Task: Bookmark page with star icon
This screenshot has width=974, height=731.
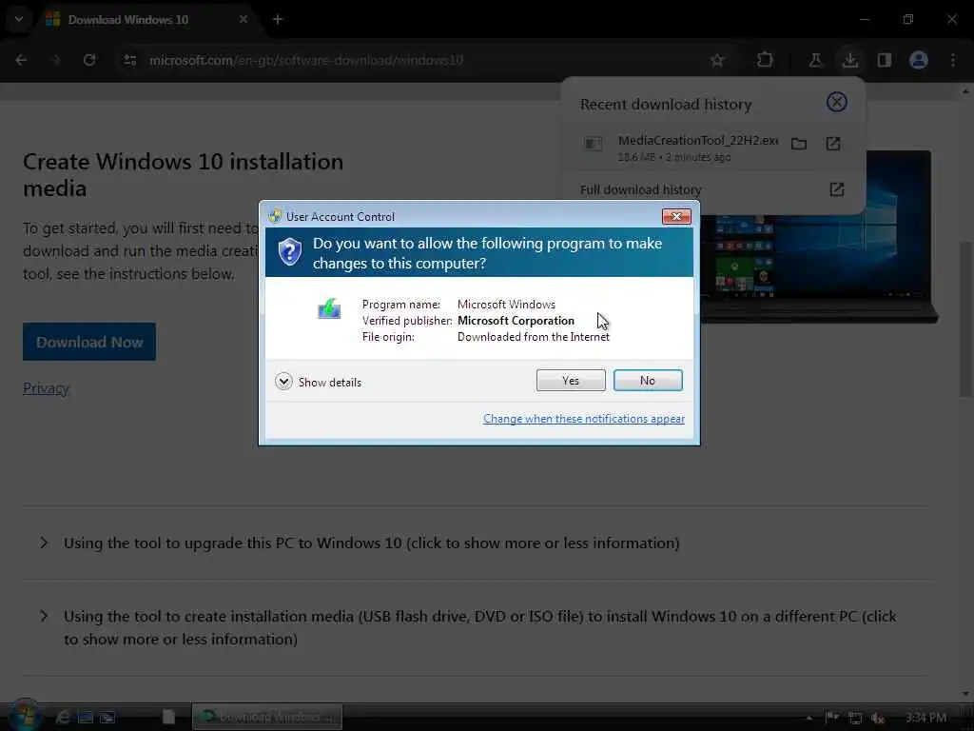Action: [717, 60]
